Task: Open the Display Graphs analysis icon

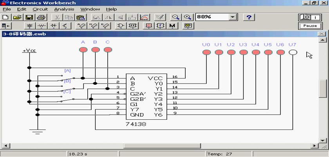Action: pyautogui.click(x=145, y=17)
